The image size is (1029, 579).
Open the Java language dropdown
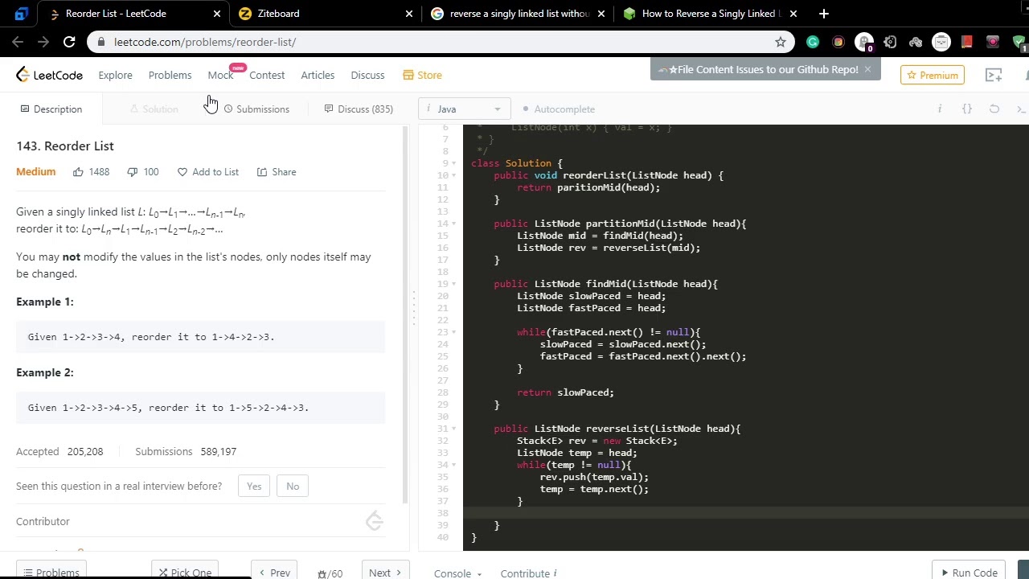click(x=464, y=109)
